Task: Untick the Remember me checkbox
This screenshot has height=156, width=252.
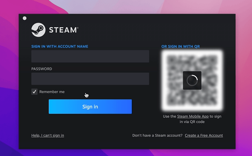Action: point(34,91)
